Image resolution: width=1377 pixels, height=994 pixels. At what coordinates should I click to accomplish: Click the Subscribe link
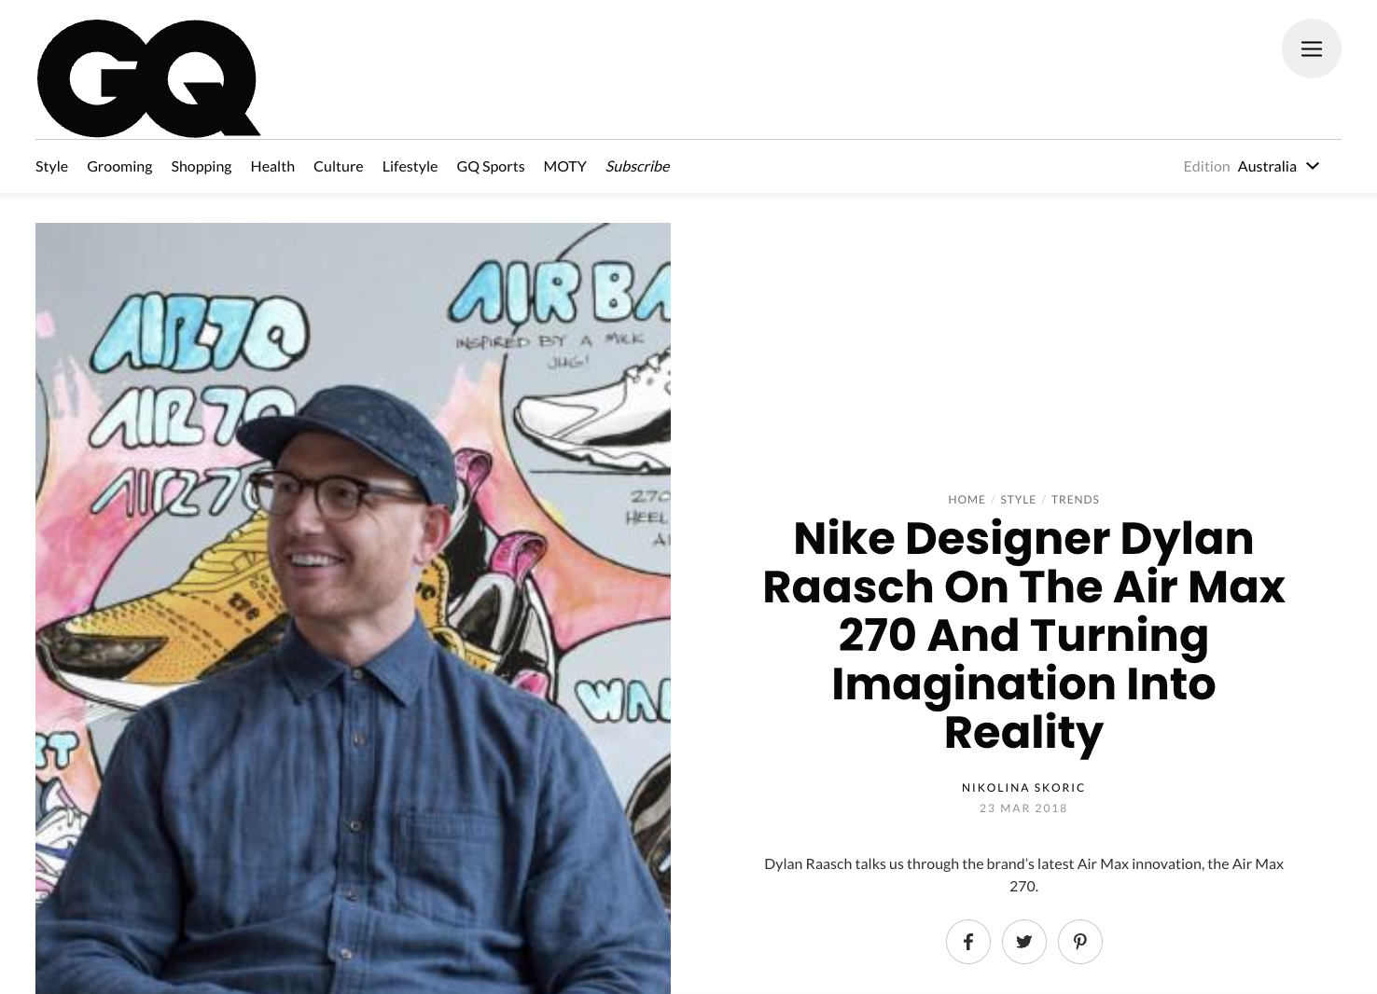[637, 166]
